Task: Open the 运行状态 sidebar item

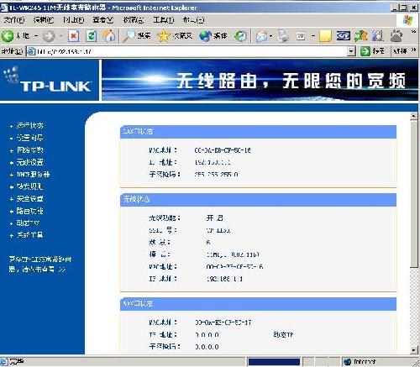Action: coord(29,125)
